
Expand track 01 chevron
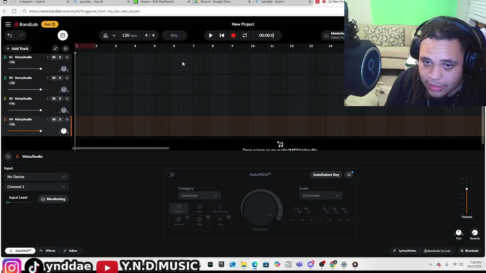(x=67, y=57)
